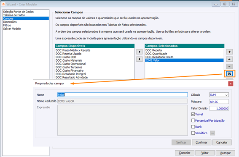Select DOC.Receita in selected fields

tap(153, 50)
